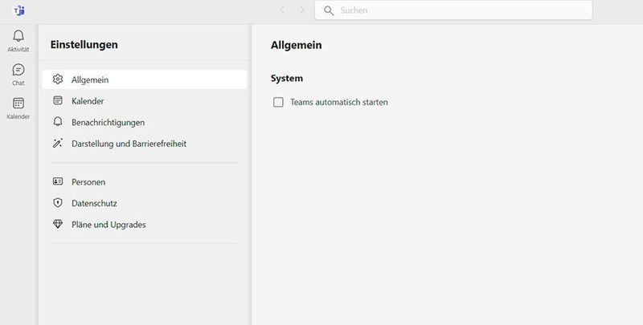643x325 pixels.
Task: Enable Teams automatisch starten checkbox
Action: [x=279, y=102]
